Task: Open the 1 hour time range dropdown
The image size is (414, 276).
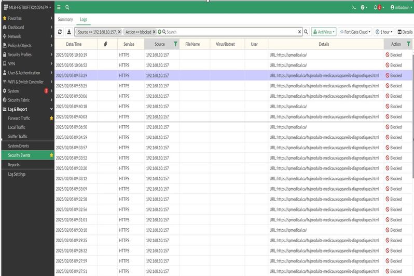Action: coord(384,32)
